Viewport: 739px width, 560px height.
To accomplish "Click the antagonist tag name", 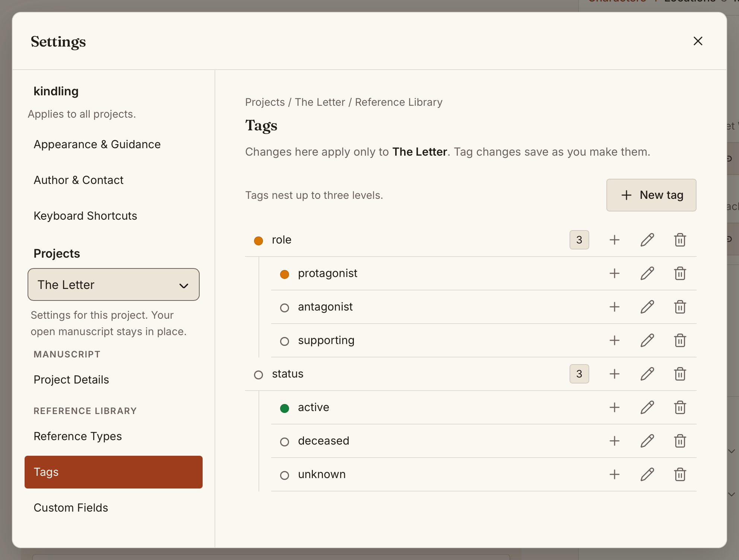I will click(x=325, y=307).
